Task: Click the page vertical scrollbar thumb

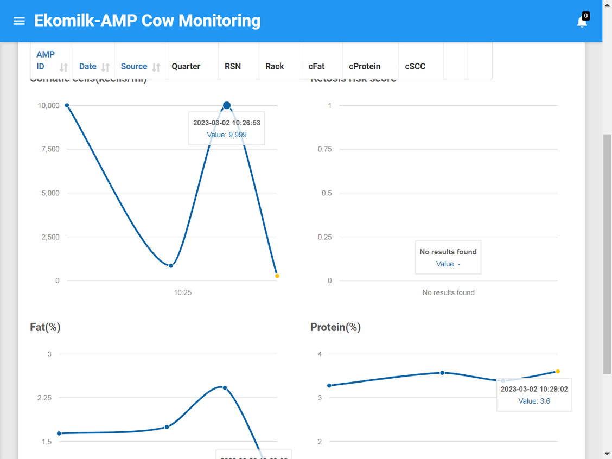Action: click(x=607, y=254)
